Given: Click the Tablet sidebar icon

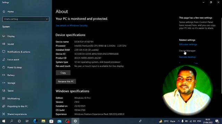Looking at the screenshot, I should 4,91.
